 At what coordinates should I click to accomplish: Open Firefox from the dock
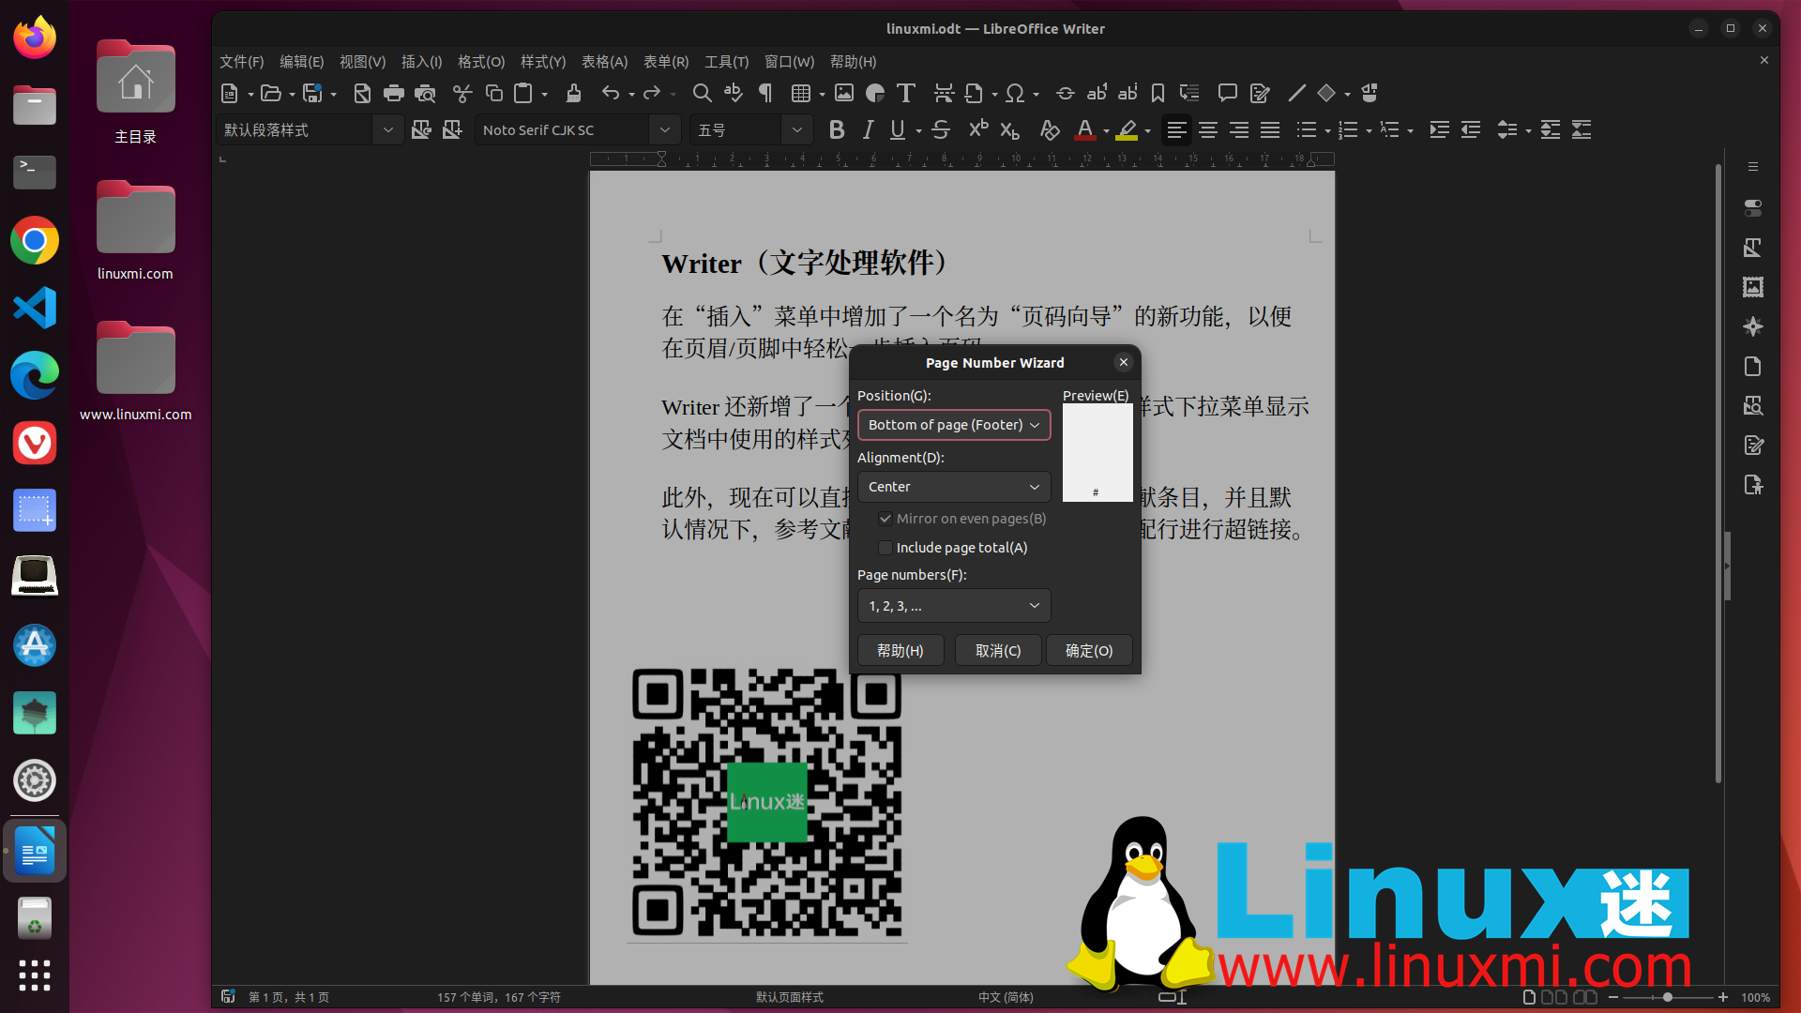click(35, 38)
